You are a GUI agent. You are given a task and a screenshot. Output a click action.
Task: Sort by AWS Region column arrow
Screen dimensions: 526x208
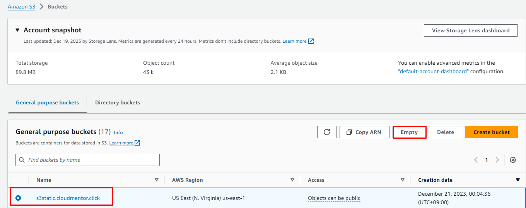click(x=292, y=180)
